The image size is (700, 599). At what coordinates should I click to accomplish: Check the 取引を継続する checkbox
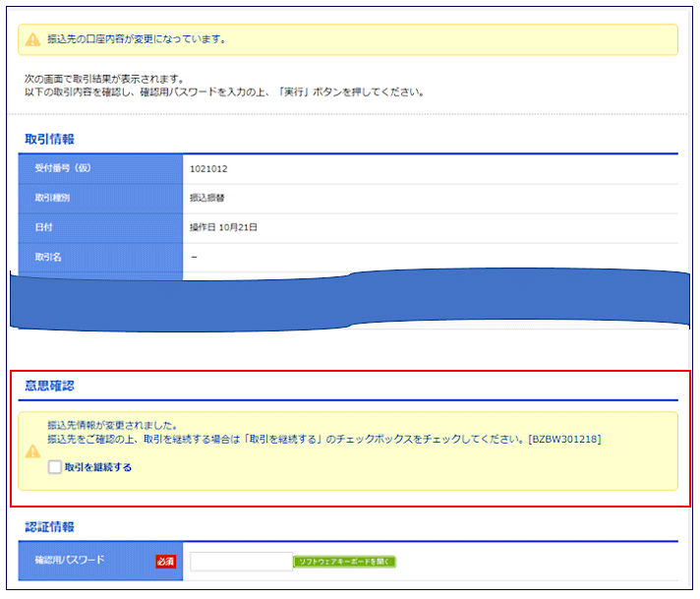[x=55, y=467]
